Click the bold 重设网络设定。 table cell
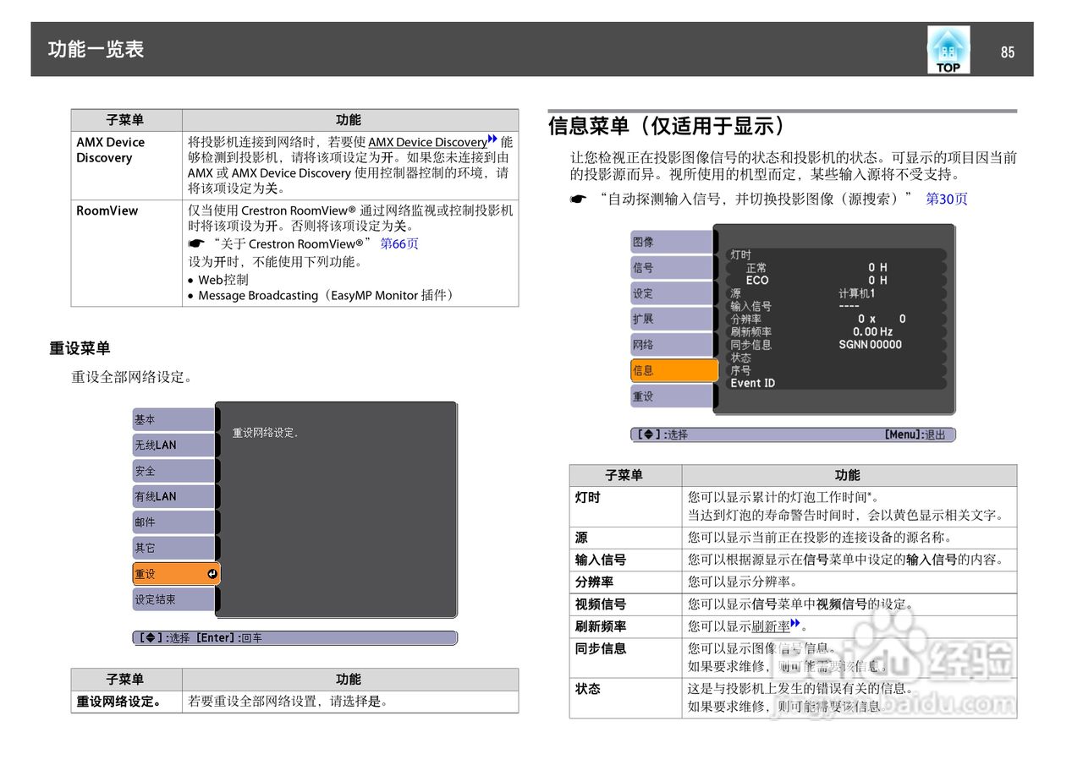The image size is (1083, 765). click(126, 702)
